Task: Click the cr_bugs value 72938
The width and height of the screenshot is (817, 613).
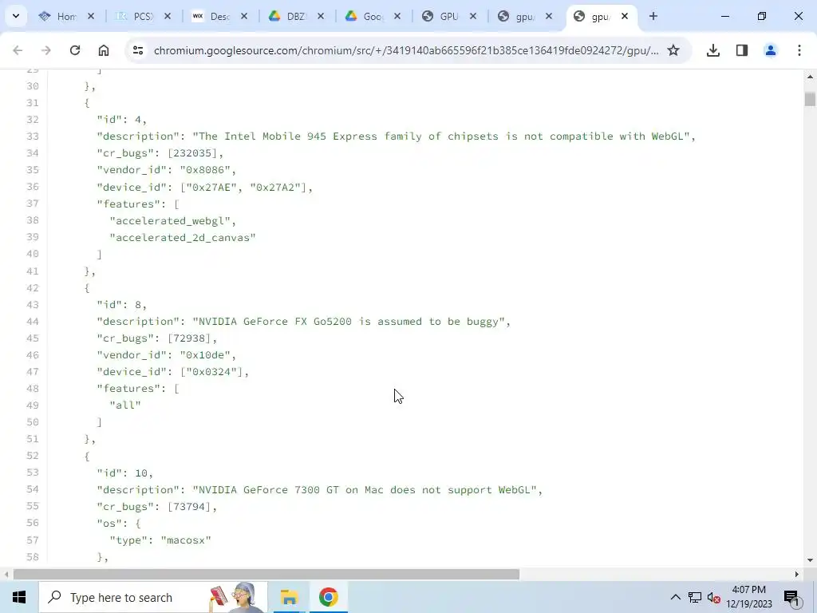Action: pyautogui.click(x=189, y=338)
